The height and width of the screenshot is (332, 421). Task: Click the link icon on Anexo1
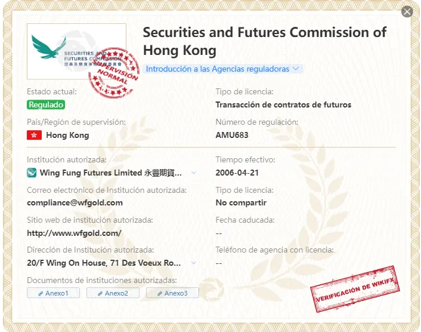point(41,294)
